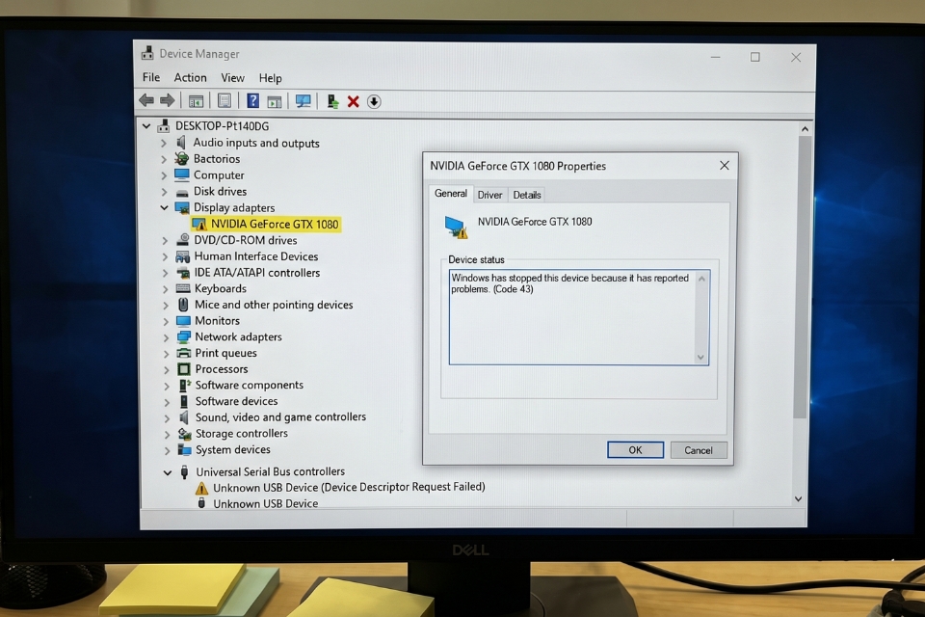Open the Action menu
Viewport: 925px width, 617px height.
(190, 77)
